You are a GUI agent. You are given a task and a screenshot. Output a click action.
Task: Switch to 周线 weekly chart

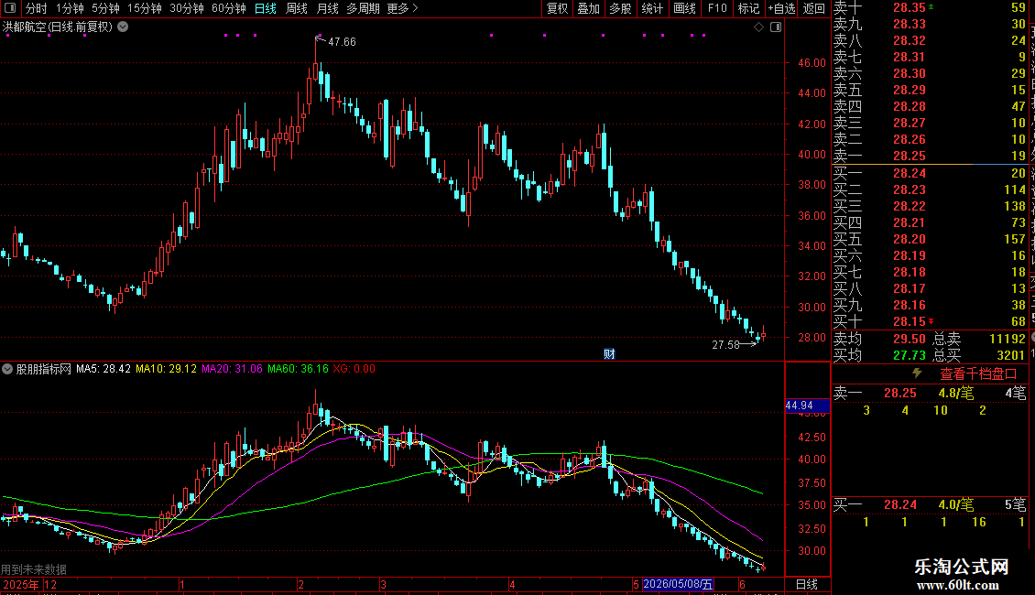pyautogui.click(x=297, y=8)
